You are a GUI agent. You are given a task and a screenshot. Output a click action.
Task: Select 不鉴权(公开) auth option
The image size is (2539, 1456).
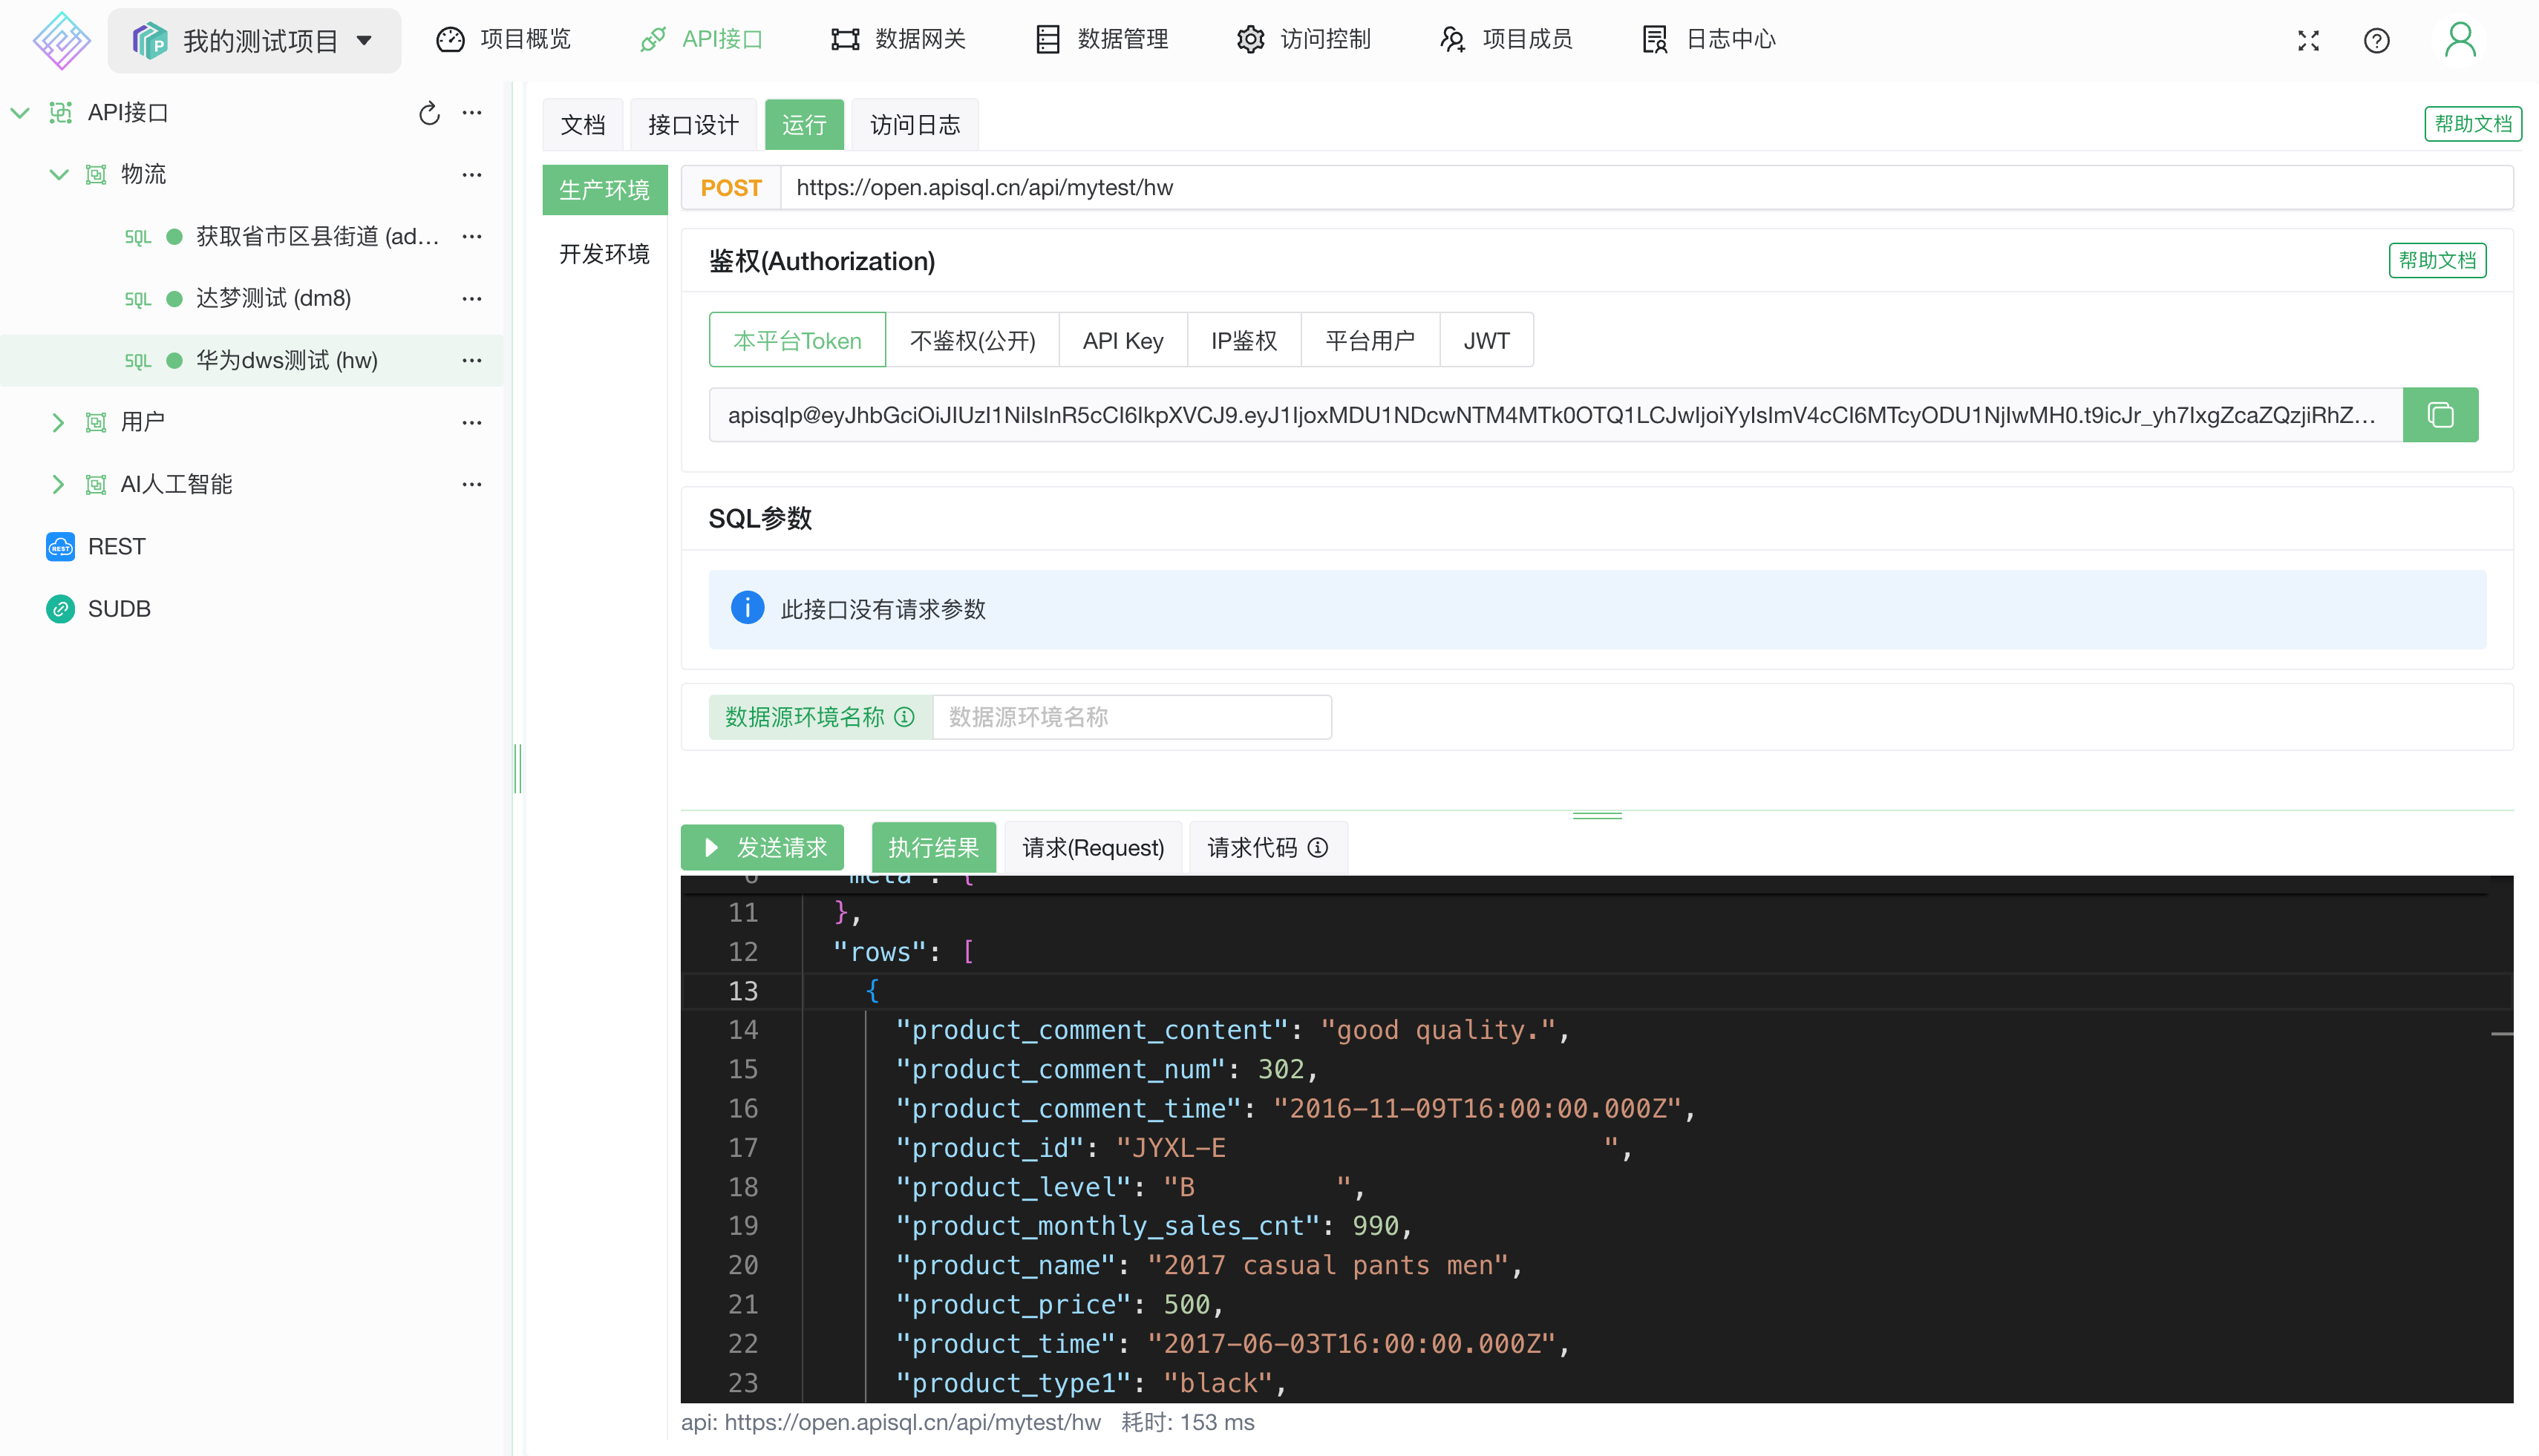(x=973, y=341)
